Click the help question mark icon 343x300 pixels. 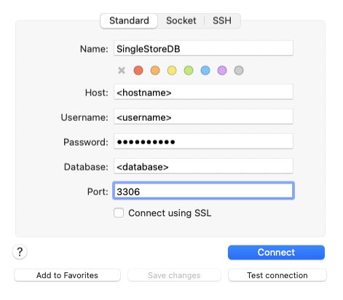click(x=20, y=252)
